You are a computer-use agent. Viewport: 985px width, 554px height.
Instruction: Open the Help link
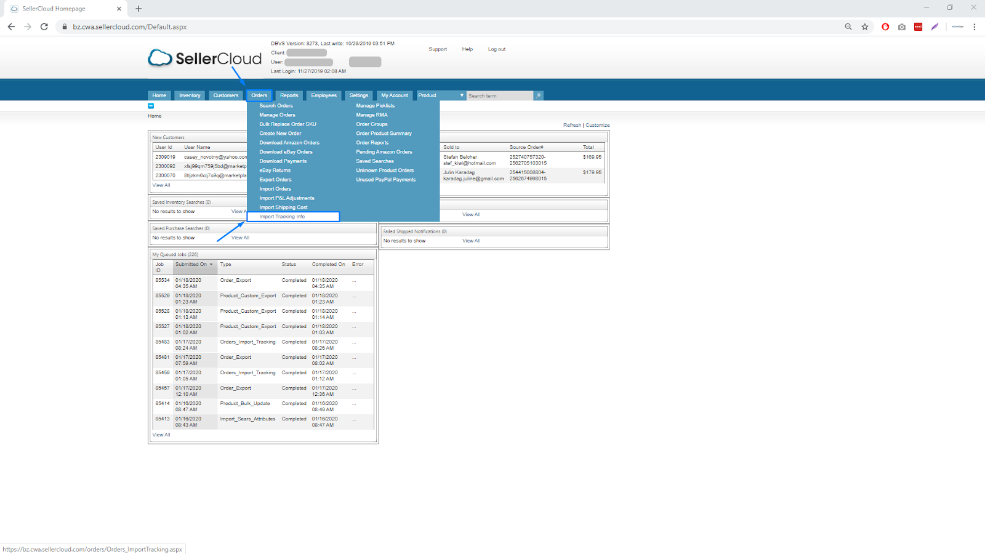[x=467, y=49]
